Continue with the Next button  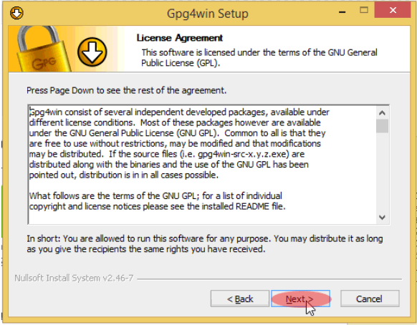(x=300, y=299)
